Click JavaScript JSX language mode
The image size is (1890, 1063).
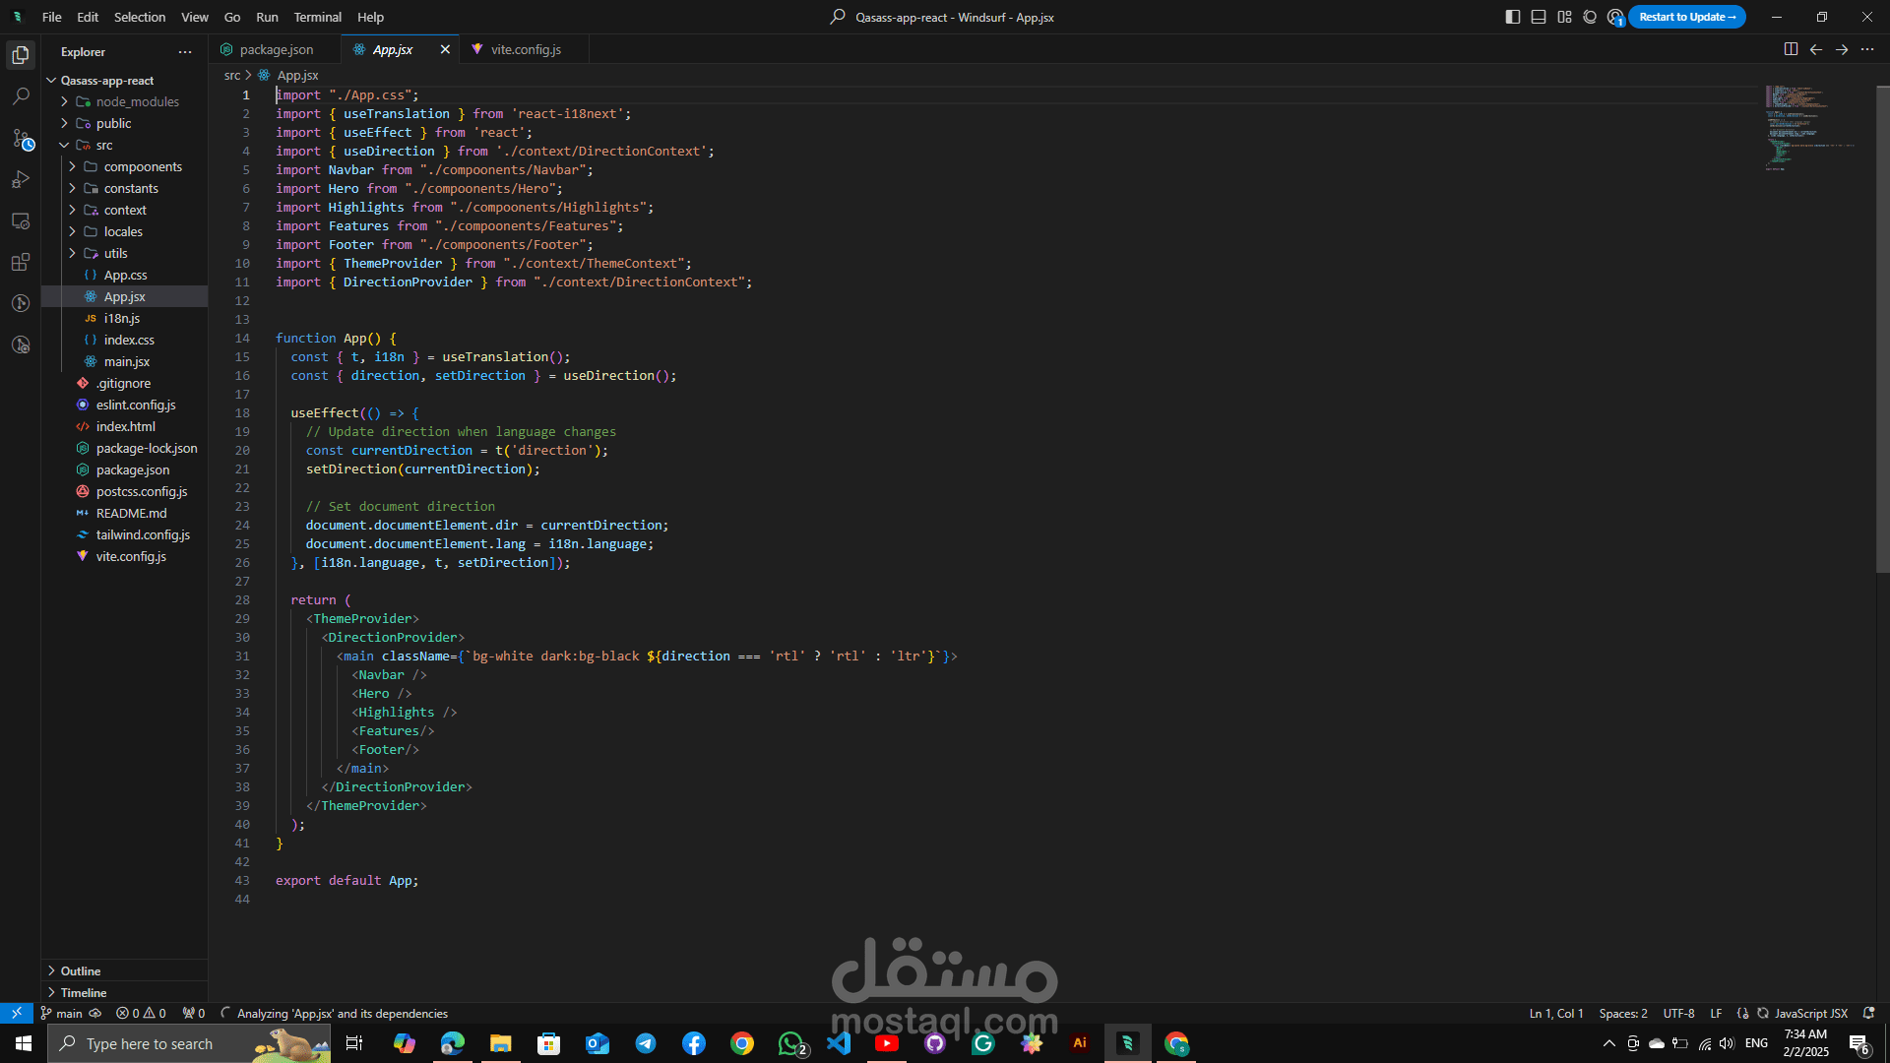click(x=1810, y=1013)
